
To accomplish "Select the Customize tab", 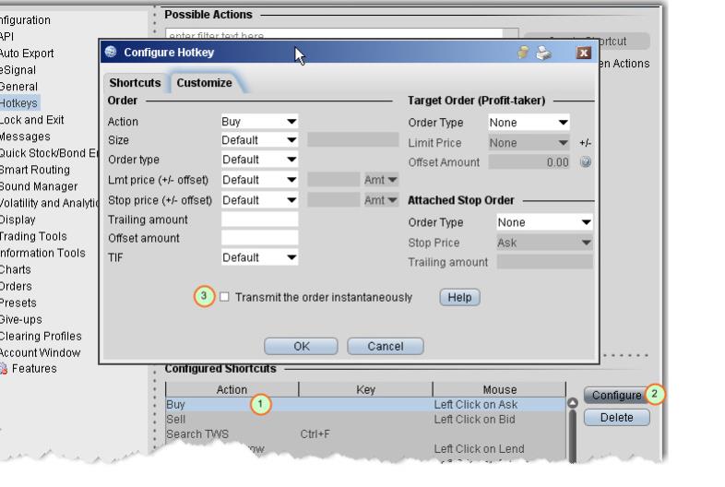I will tap(203, 82).
